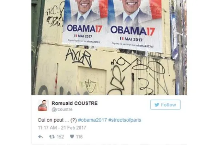Click obama2017.fr text on right poster
The image size is (218, 145).
click(145, 46)
